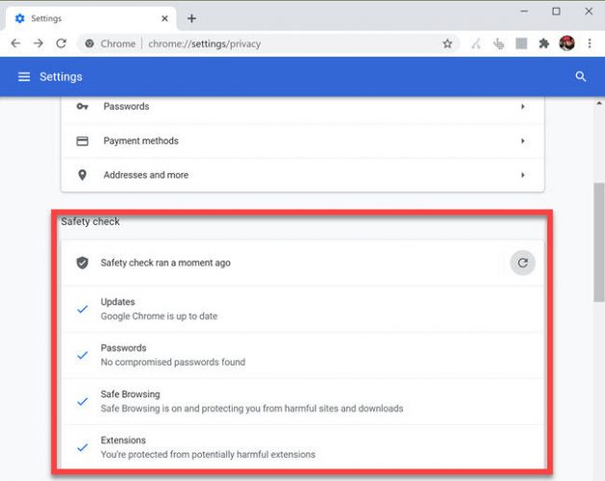The width and height of the screenshot is (605, 481).
Task: Click the slash-shaped extension icon in toolbar
Action: (476, 44)
